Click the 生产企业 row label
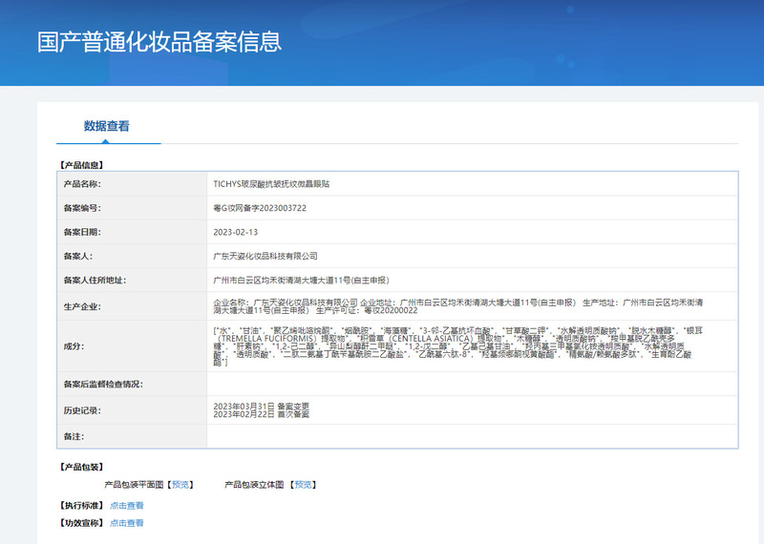Viewport: 764px width, 544px height. coord(82,306)
